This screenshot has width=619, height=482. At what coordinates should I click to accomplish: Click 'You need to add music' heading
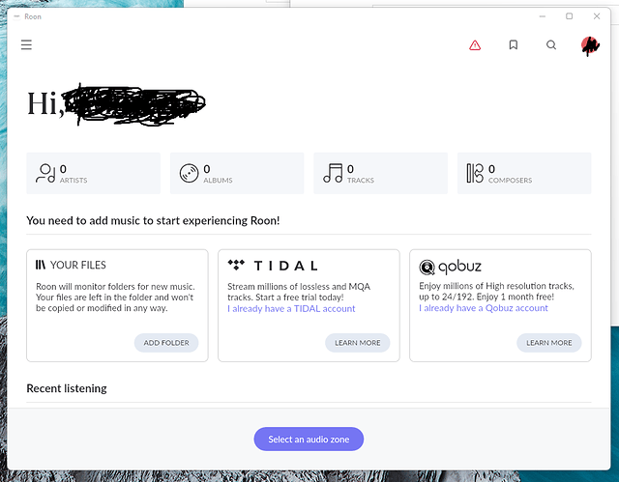click(x=153, y=220)
